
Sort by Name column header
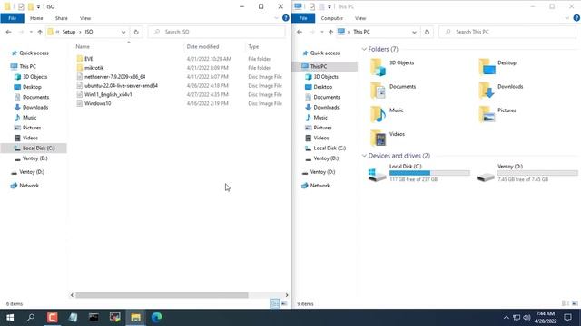(83, 46)
